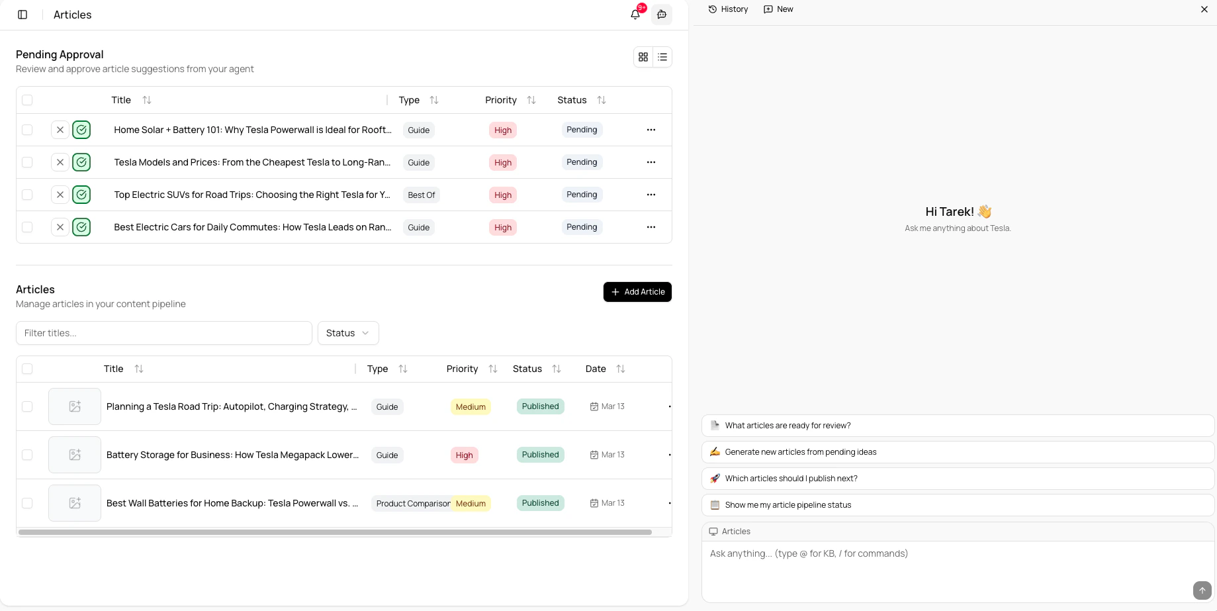Choose 'Show me my article pipeline status'

[958, 505]
